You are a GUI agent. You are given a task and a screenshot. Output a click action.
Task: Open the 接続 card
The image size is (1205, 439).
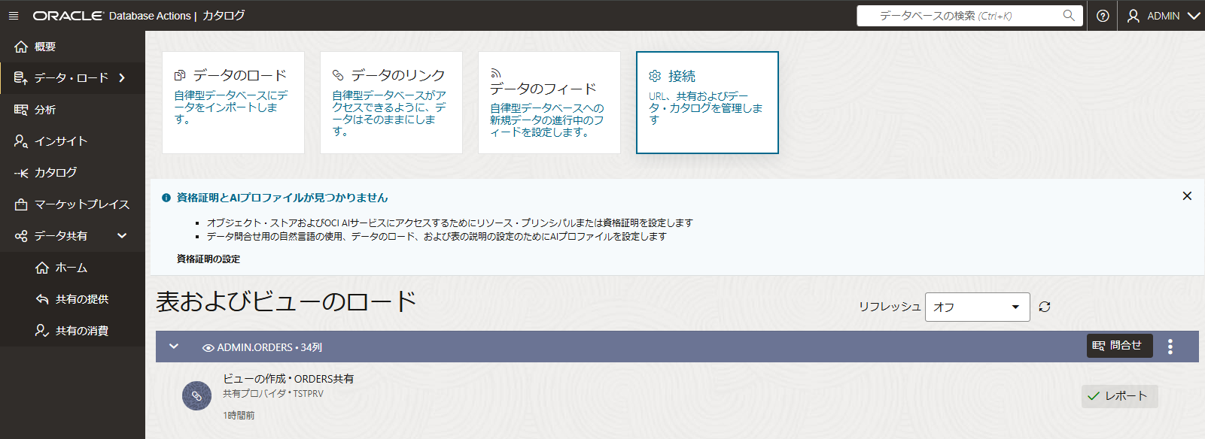coord(707,102)
